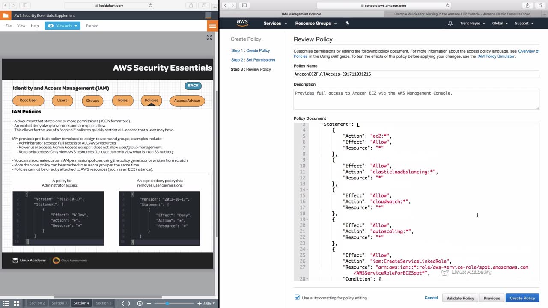Click the Lucidchart orange folder icon
The width and height of the screenshot is (548, 308).
[x=6, y=15]
